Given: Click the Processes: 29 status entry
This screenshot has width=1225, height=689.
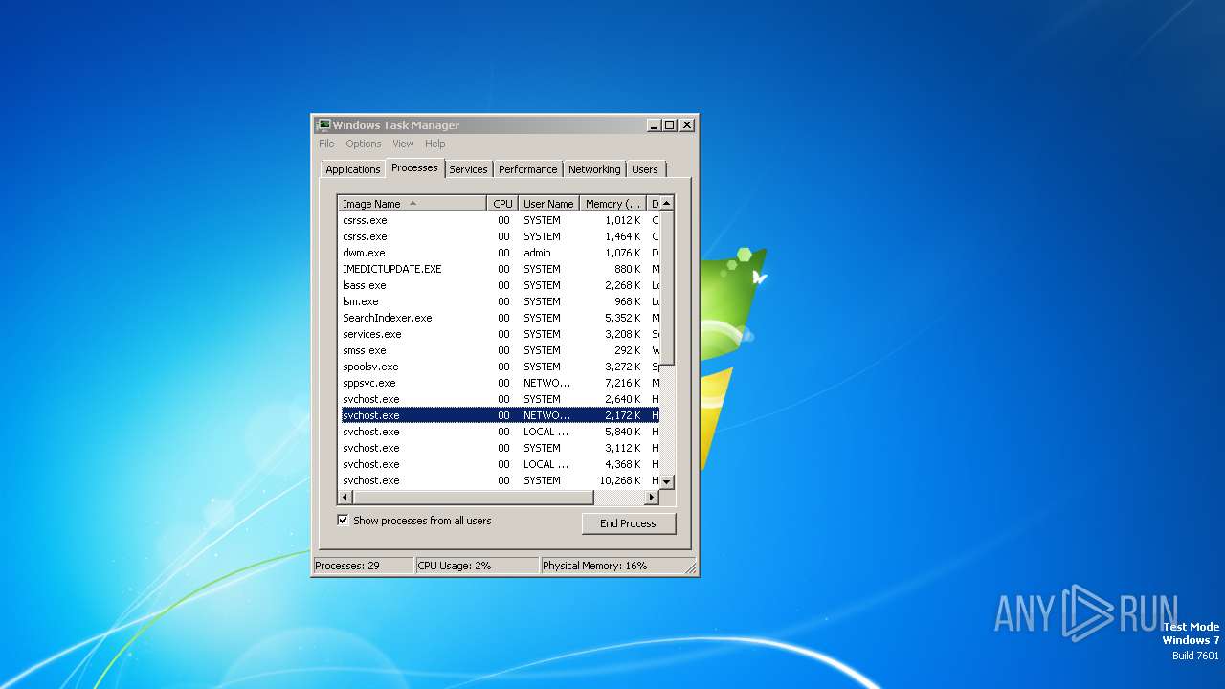Looking at the screenshot, I should 364,566.
